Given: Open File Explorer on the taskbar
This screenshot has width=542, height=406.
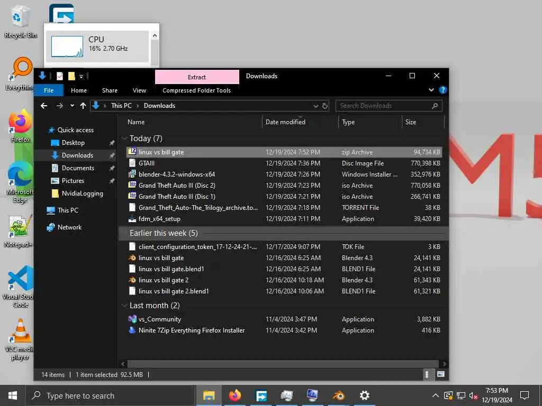Looking at the screenshot, I should point(209,395).
